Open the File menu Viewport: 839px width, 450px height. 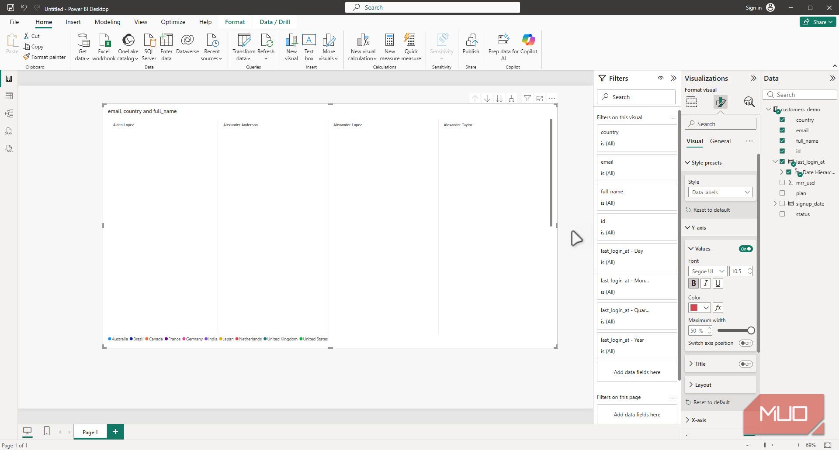point(14,22)
